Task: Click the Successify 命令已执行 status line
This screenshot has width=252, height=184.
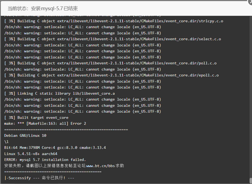Action: pos(39,178)
